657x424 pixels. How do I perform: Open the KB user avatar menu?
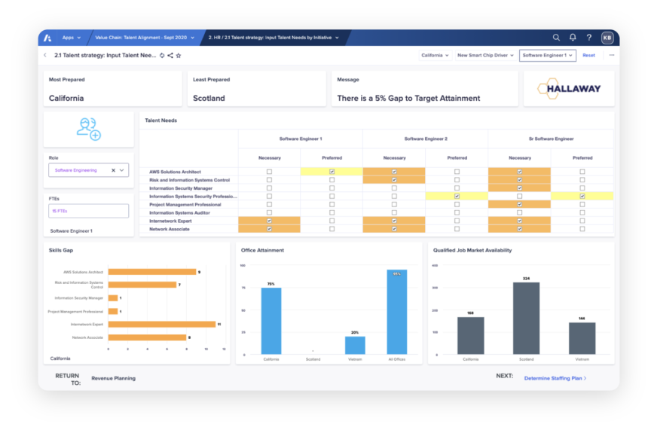tap(607, 37)
